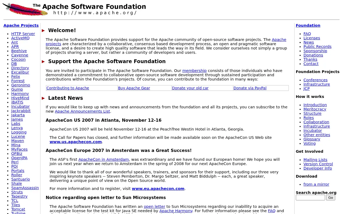Viewport: 343px width, 214px height.
Task: Open the Cayenne project link
Action: point(20,55)
